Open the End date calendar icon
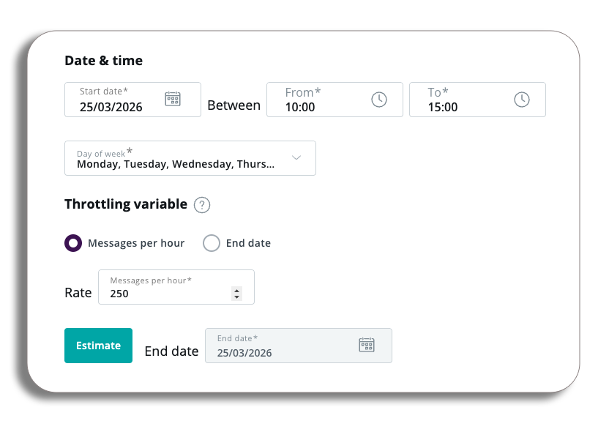 pyautogui.click(x=367, y=345)
